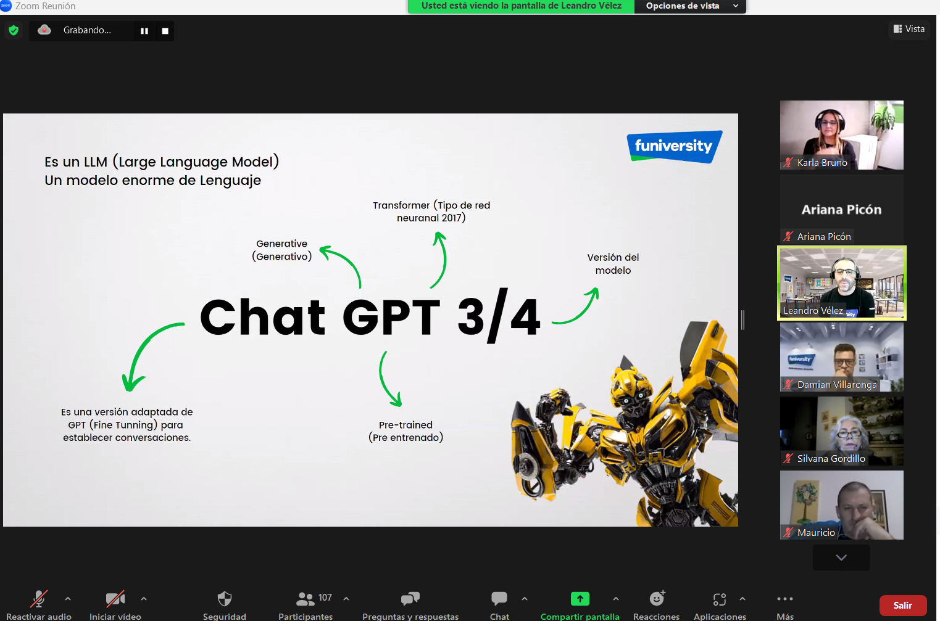The image size is (940, 621).
Task: Click the Zoom logo in title bar
Action: pyautogui.click(x=6, y=6)
